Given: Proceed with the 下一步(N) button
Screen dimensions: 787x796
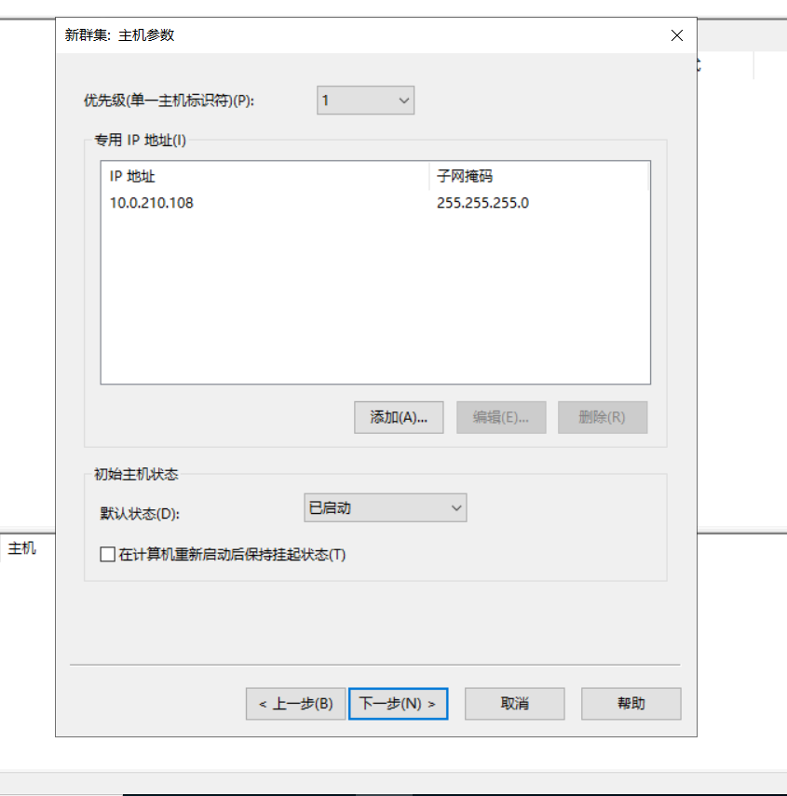Looking at the screenshot, I should coord(398,704).
